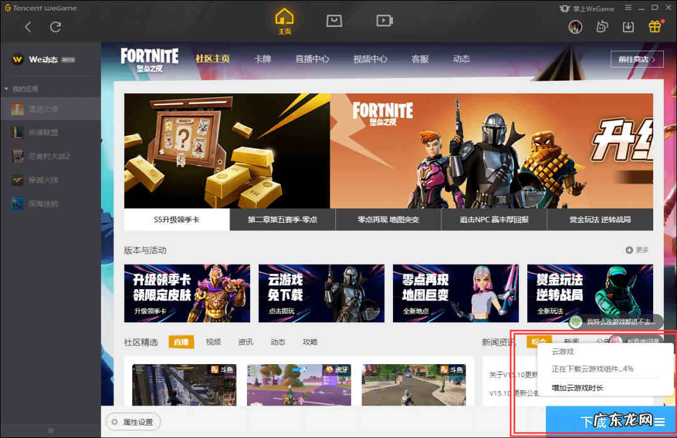Switch to 客服 tab
The width and height of the screenshot is (677, 438).
point(420,59)
